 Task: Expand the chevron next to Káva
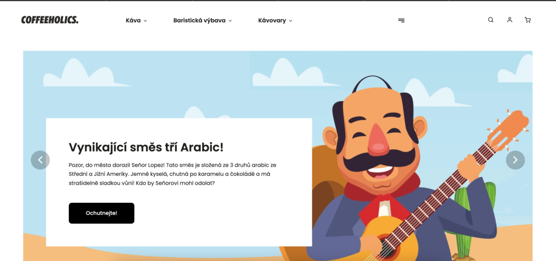145,21
